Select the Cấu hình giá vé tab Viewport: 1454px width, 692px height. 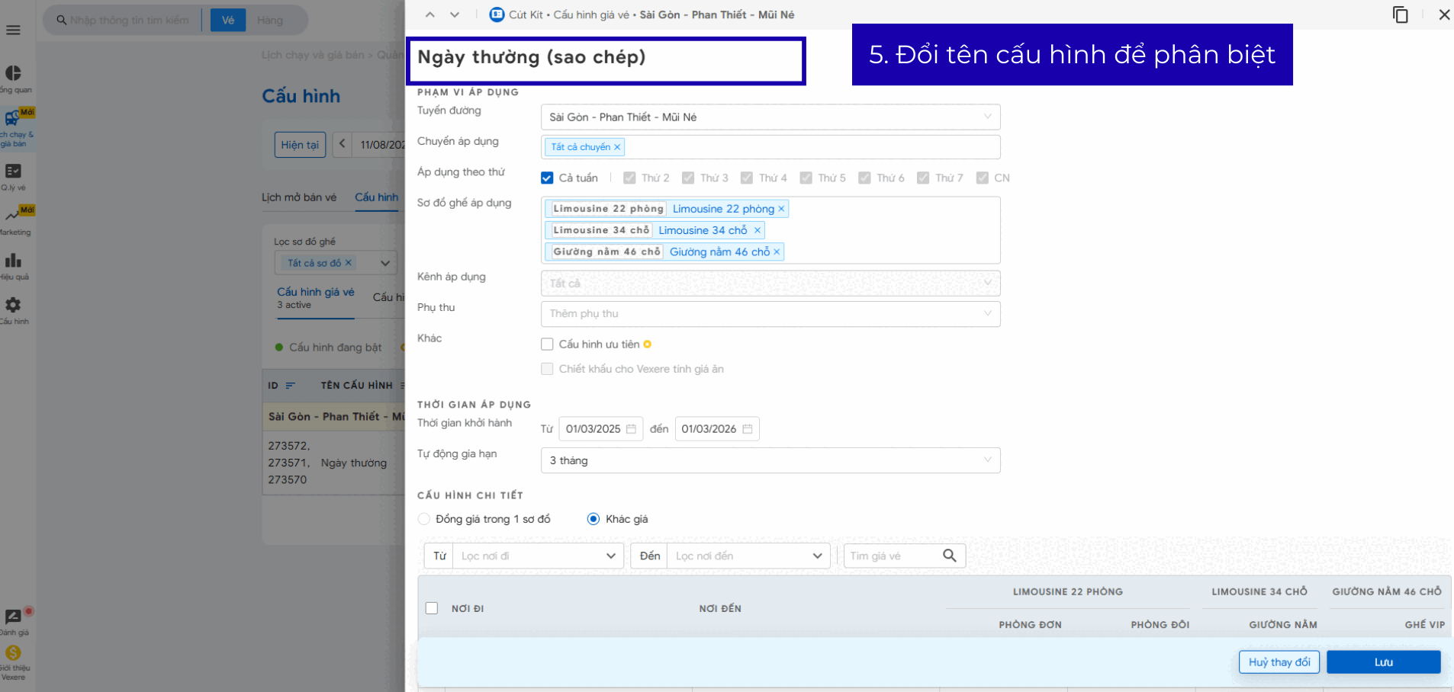pyautogui.click(x=315, y=297)
